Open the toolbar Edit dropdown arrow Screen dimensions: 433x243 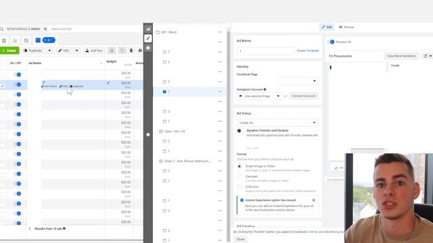[x=76, y=51]
